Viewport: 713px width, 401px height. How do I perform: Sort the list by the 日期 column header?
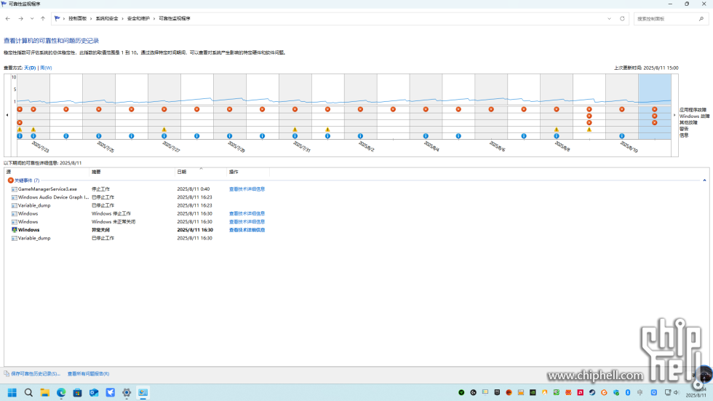point(201,172)
